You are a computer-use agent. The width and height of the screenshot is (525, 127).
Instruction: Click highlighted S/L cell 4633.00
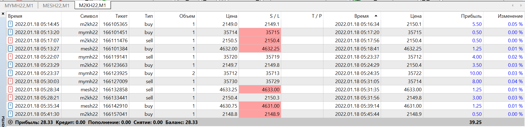pyautogui.click(x=260, y=89)
